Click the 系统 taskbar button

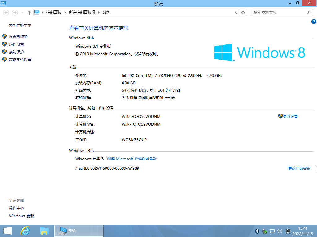point(79,231)
